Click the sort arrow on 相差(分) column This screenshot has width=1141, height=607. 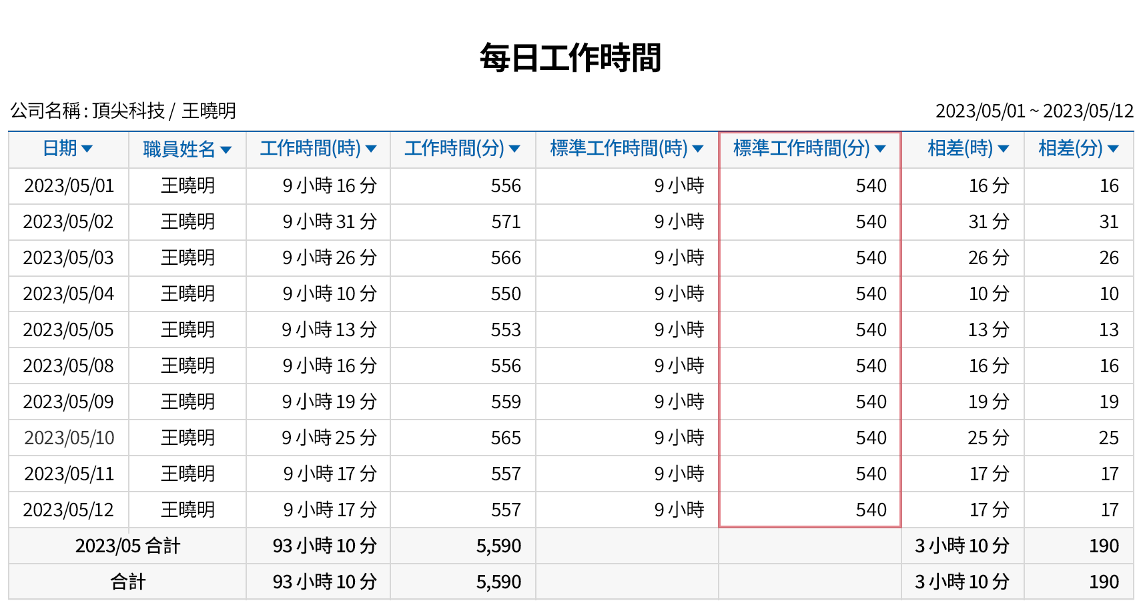1112,149
